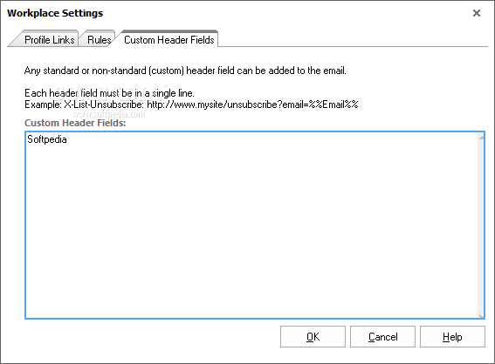Viewport: 495px width, 364px height.
Task: Open the Rules tab
Action: pos(99,40)
